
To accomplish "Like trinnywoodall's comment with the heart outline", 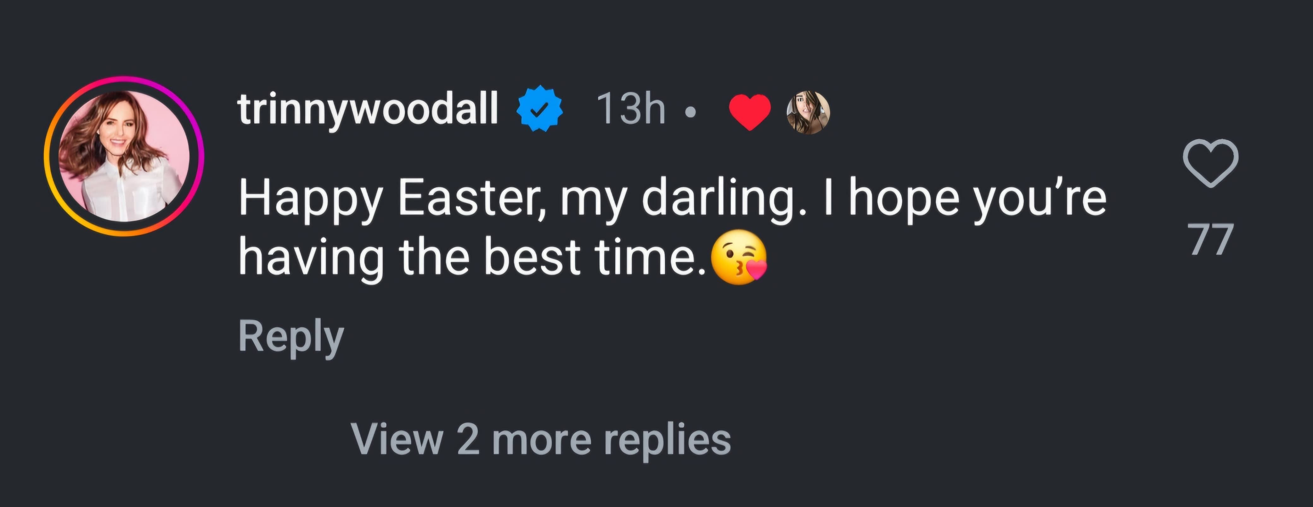I will pyautogui.click(x=1210, y=163).
